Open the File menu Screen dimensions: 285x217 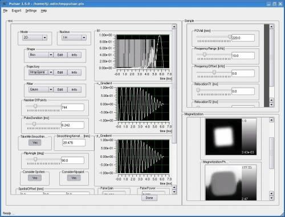pos(5,11)
